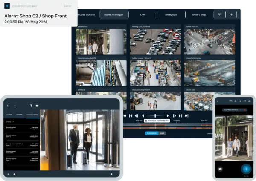256x181 pixels.
Task: Switch to the Access Control tab on desktop
Action: 86,14
